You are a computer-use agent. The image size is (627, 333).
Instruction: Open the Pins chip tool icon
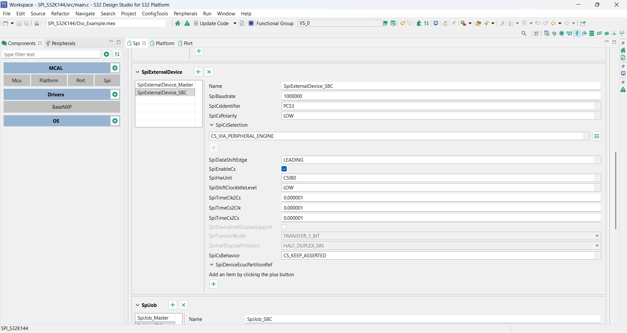point(562,33)
